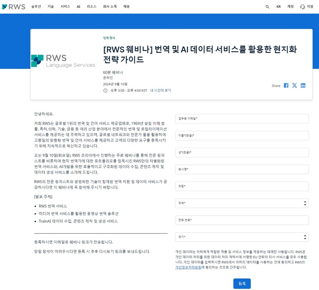The height and width of the screenshot is (290, 319).
Task: Expand the 국가 country dropdown
Action: [242, 237]
